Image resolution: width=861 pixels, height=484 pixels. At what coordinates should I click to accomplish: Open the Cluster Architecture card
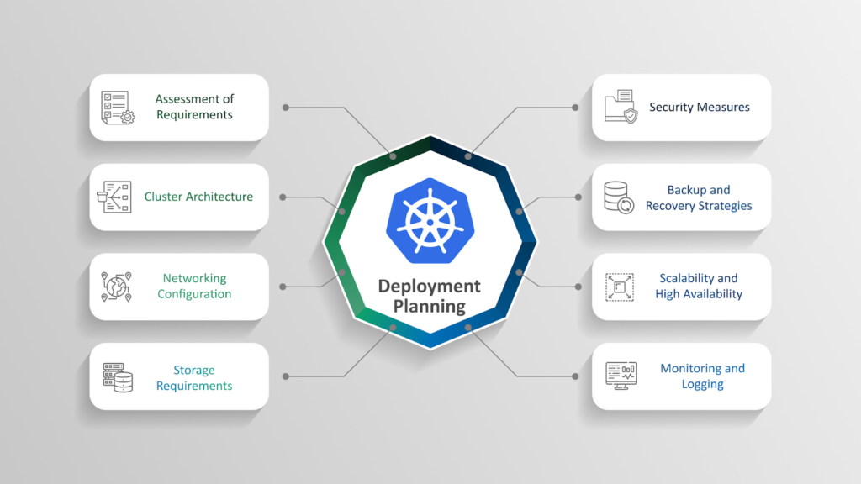click(178, 197)
